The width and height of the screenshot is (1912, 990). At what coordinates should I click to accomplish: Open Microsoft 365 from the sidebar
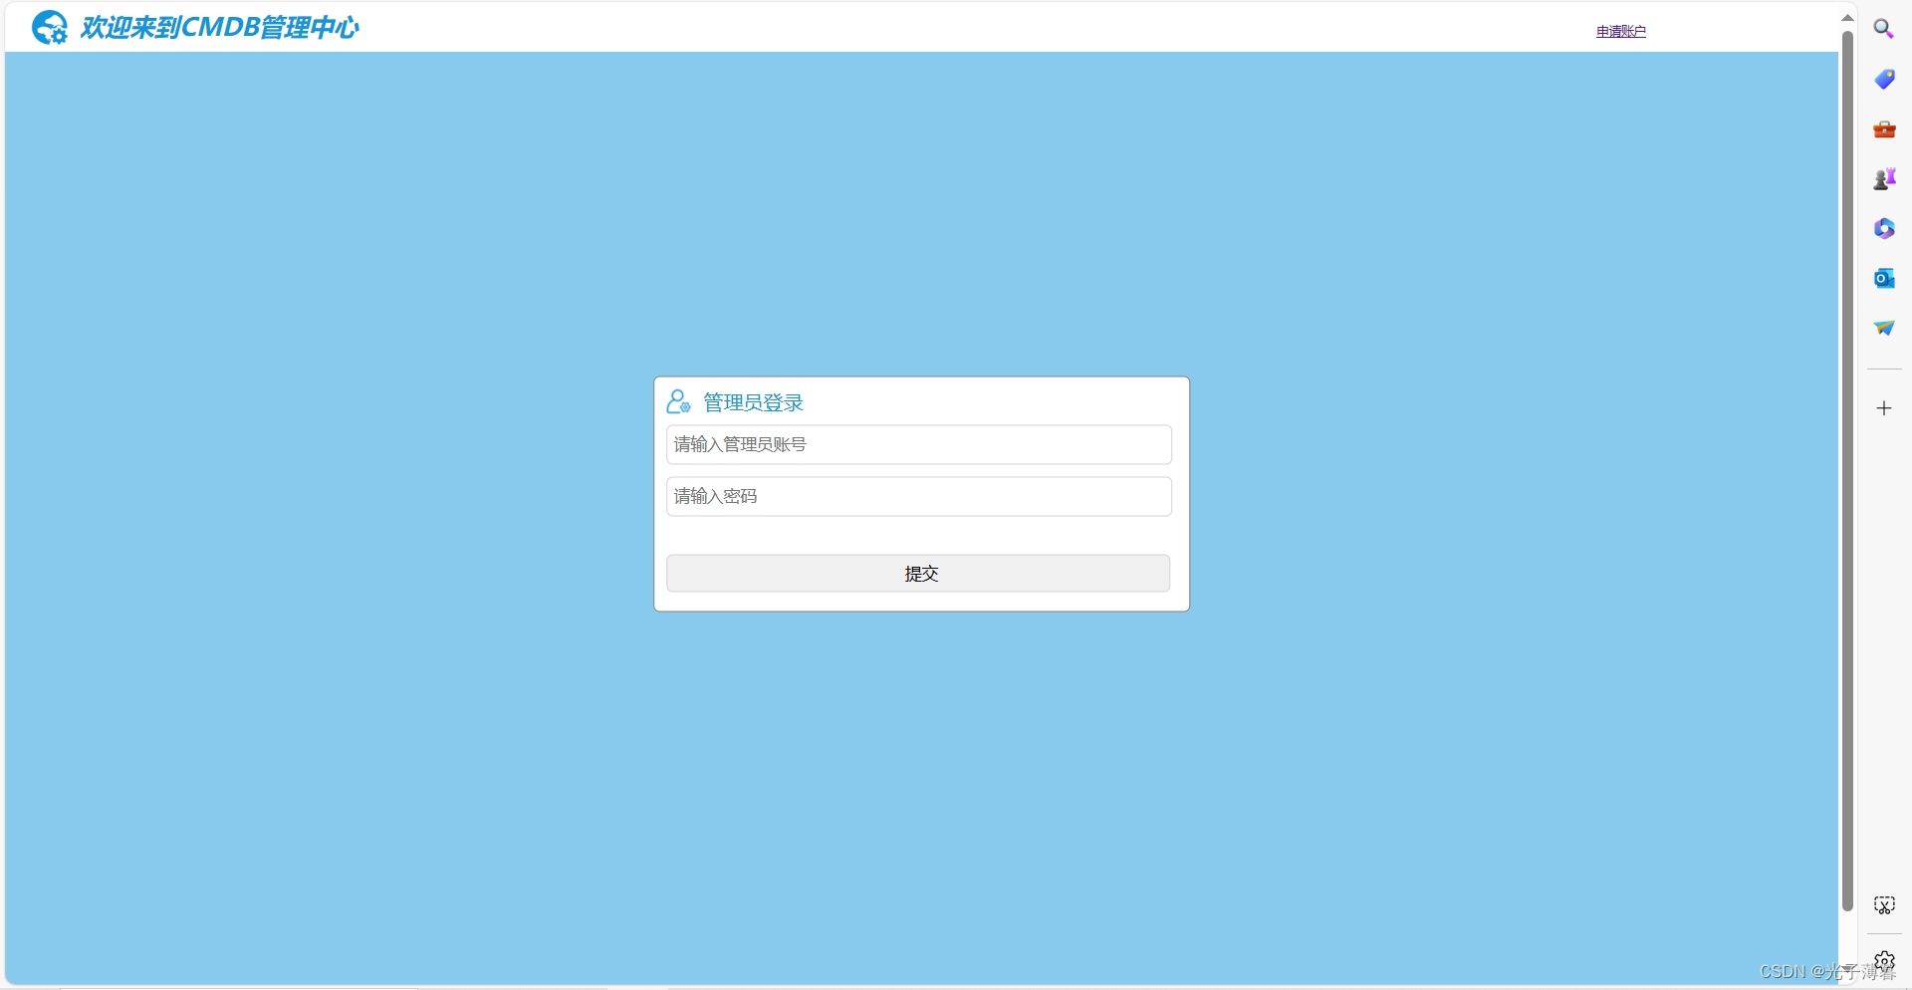pyautogui.click(x=1884, y=228)
